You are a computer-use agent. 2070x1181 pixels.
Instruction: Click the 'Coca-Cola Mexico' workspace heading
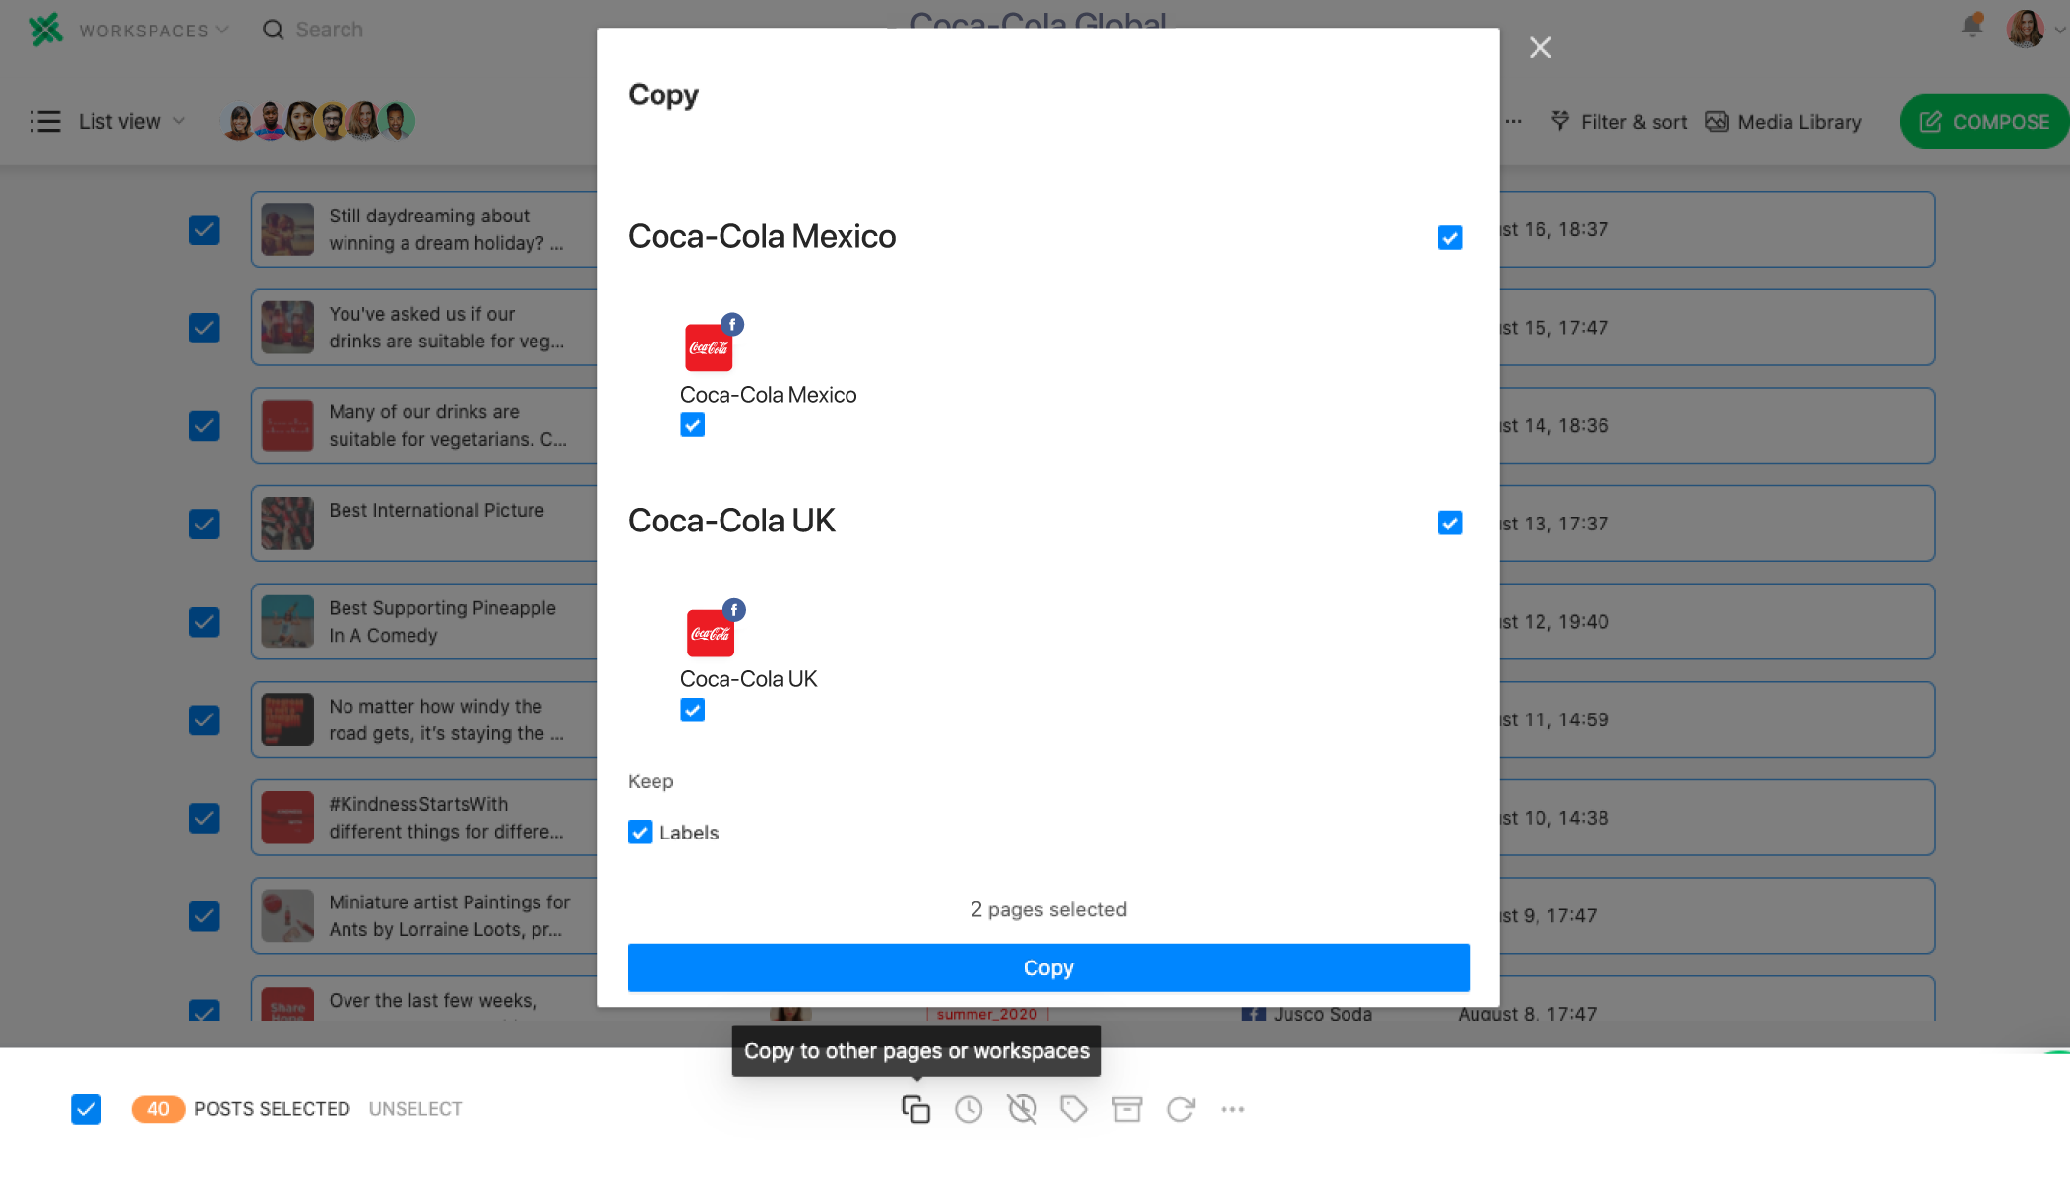[x=762, y=236]
